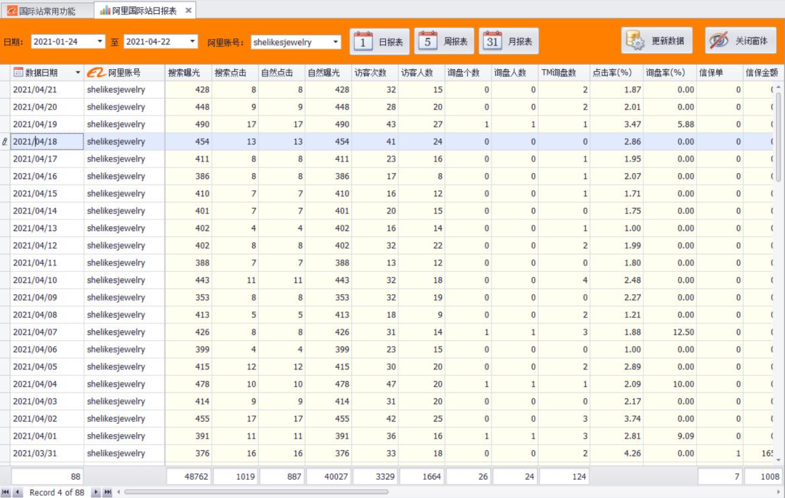785x498 pixels.
Task: Go to first record navigation arrow
Action: pos(6,492)
